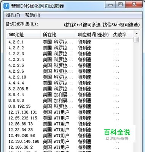Sort by the 失败率 column header
The height and width of the screenshot is (152, 145).
pos(122,35)
